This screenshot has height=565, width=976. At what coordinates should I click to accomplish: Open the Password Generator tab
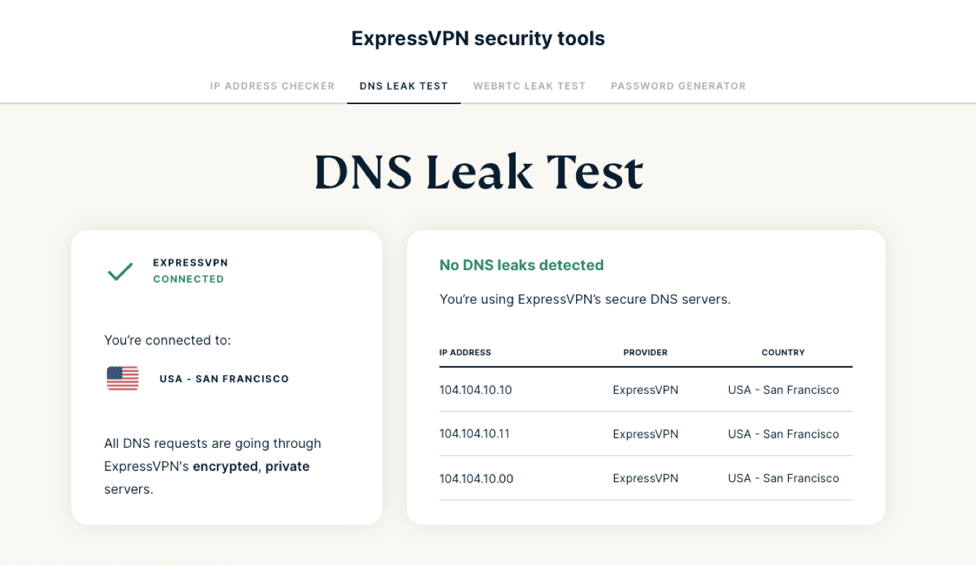pyautogui.click(x=678, y=86)
